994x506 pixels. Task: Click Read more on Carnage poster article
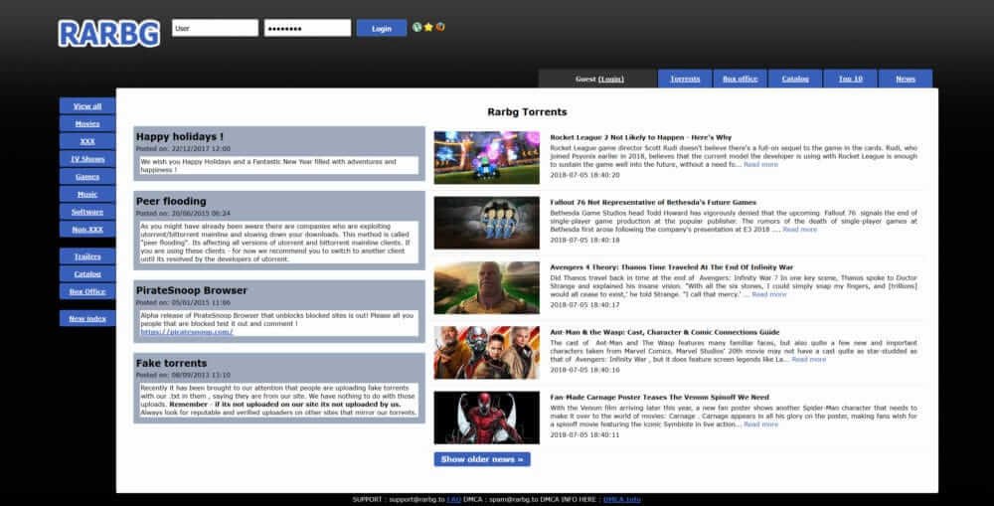[x=760, y=424]
